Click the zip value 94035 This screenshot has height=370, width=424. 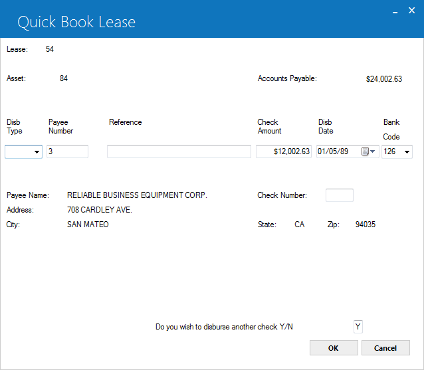point(366,225)
